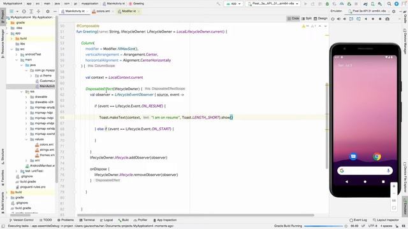Image resolution: width=408 pixels, height=229 pixels.
Task: Click emulator zoom in plus button
Action: (394, 186)
